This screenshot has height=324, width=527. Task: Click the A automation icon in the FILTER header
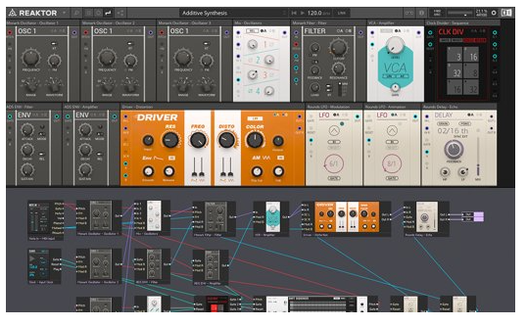tap(341, 31)
